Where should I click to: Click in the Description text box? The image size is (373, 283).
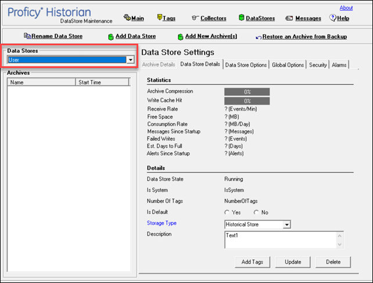[280, 240]
